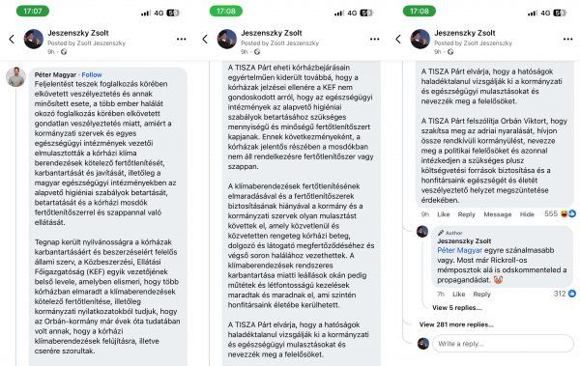The height and width of the screenshot is (366, 580).
Task: Reply to the long TISZA Párt comment
Action: click(x=467, y=214)
